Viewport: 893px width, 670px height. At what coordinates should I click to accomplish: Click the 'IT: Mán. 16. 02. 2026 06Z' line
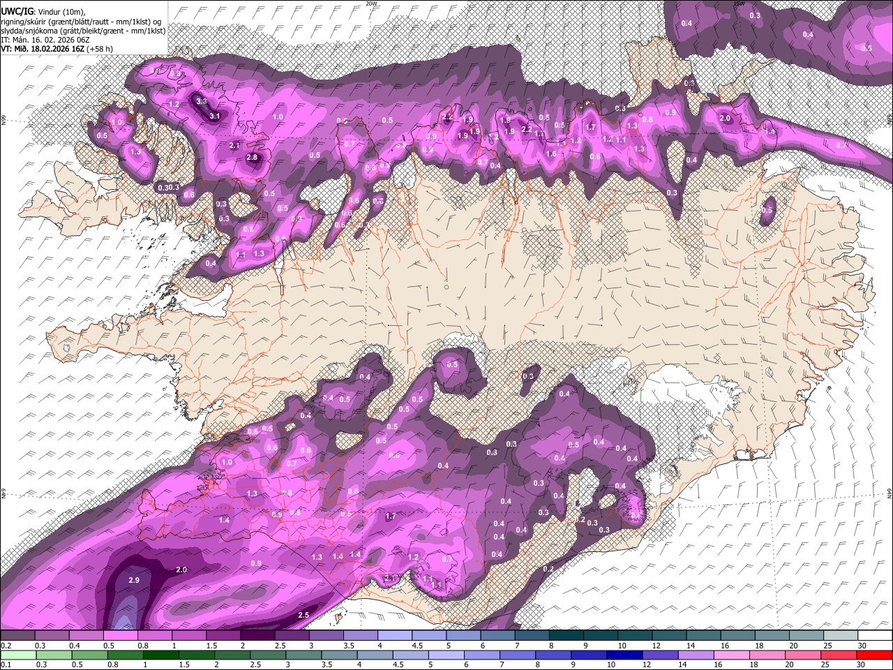point(45,40)
